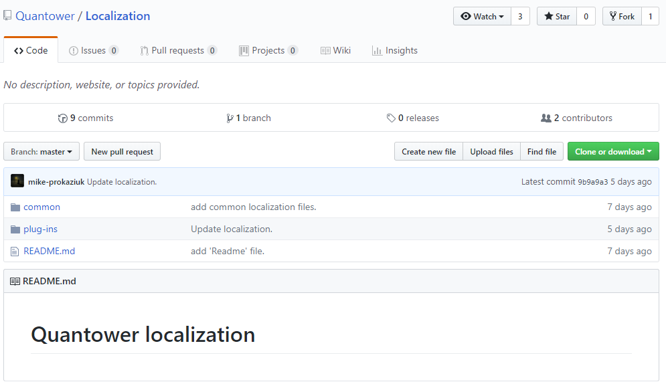Click the repository book icon beside Quantower

pyautogui.click(x=7, y=16)
